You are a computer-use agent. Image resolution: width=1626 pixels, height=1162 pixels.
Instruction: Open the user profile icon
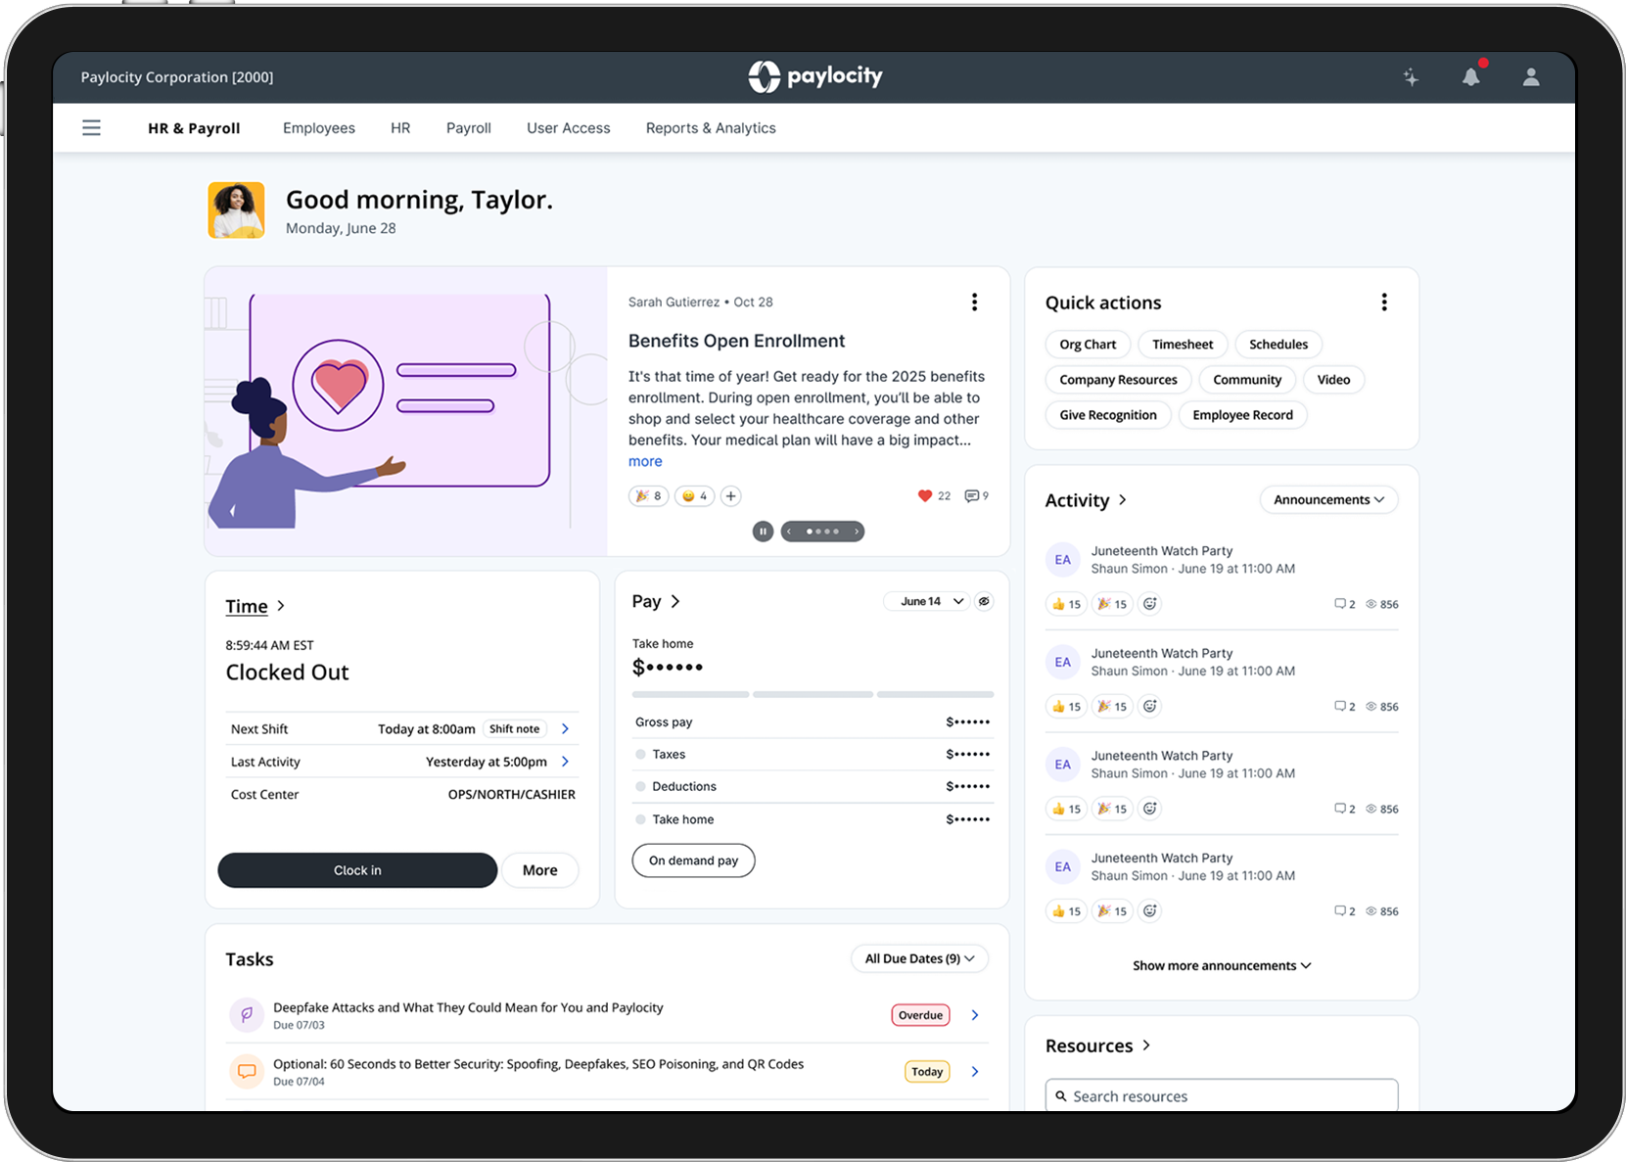coord(1531,77)
